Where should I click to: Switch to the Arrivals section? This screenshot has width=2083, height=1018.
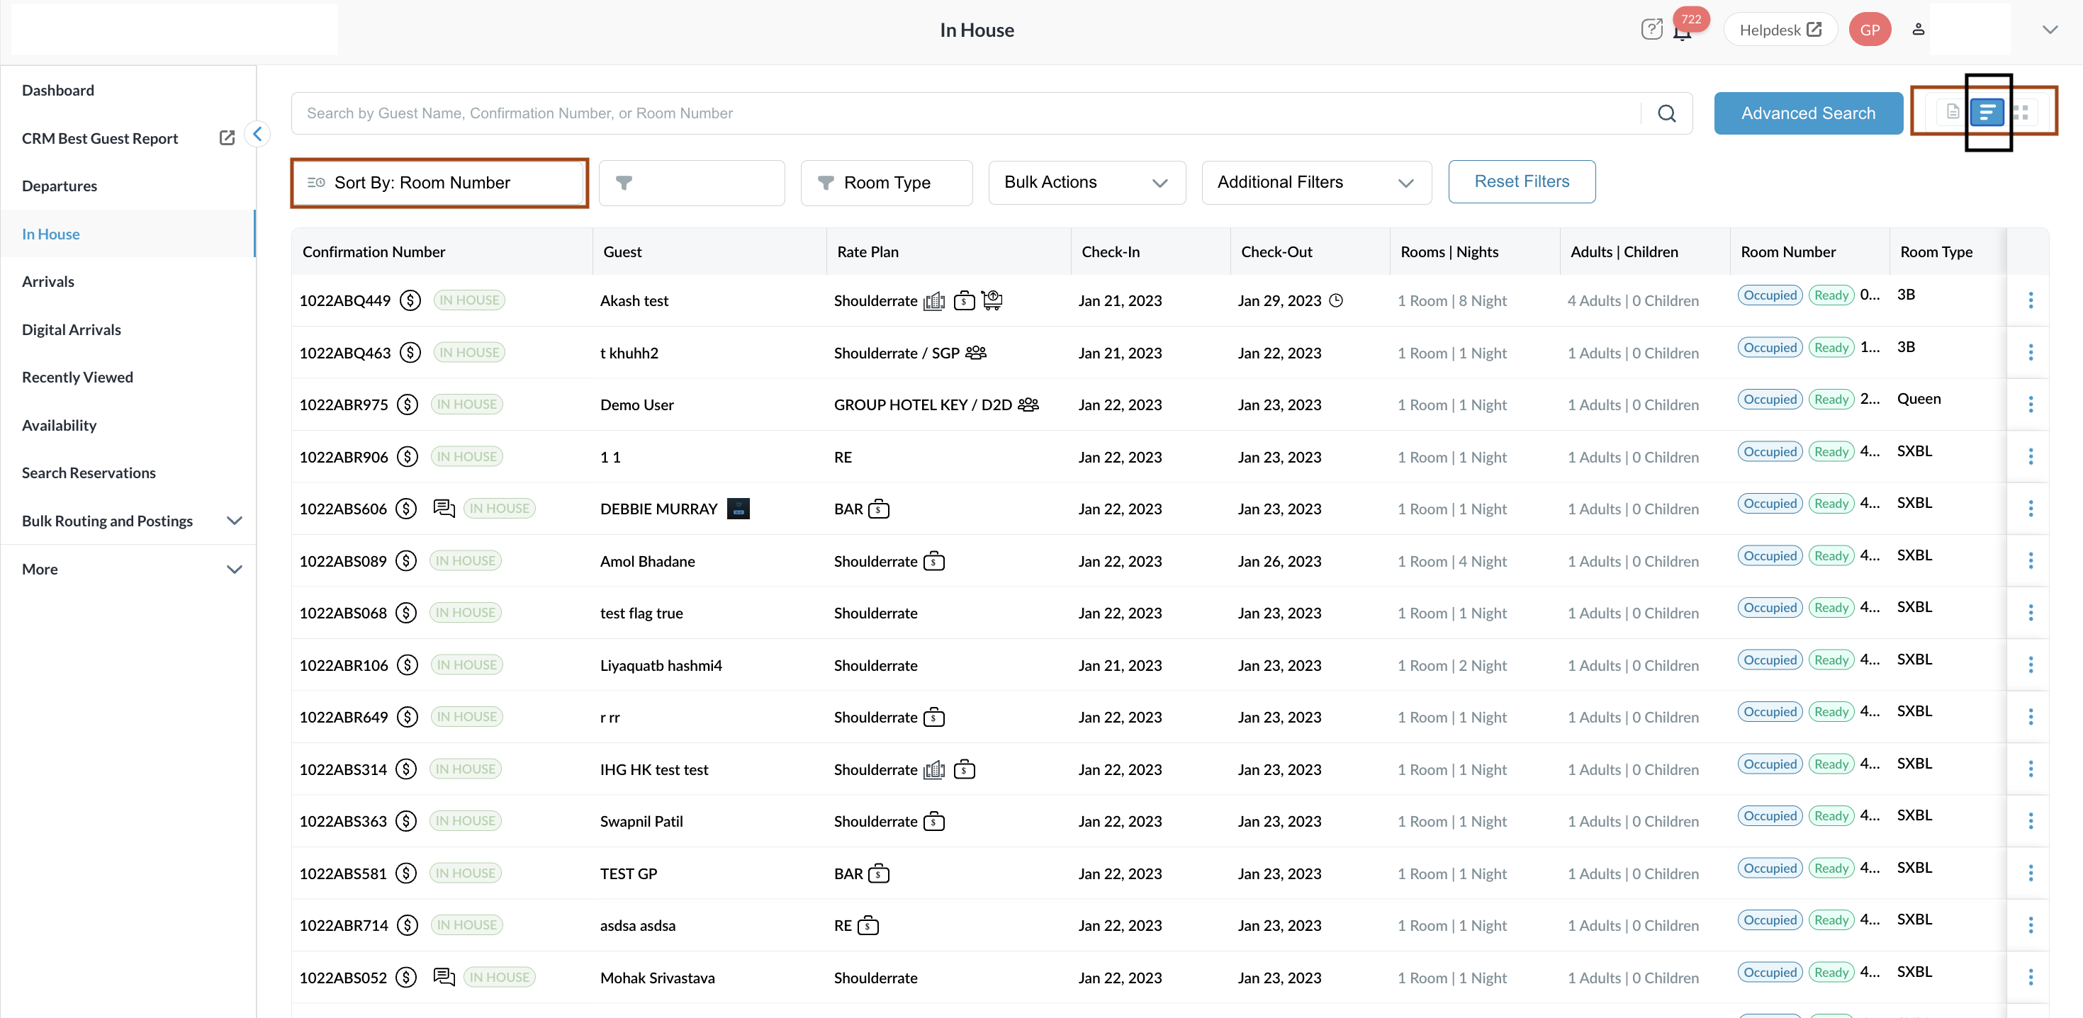(47, 281)
